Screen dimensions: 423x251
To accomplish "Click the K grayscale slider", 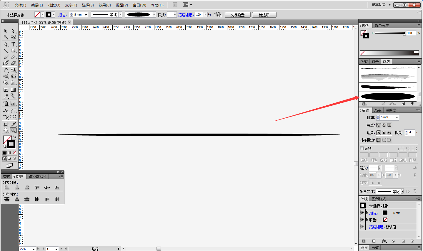I will [390, 33].
